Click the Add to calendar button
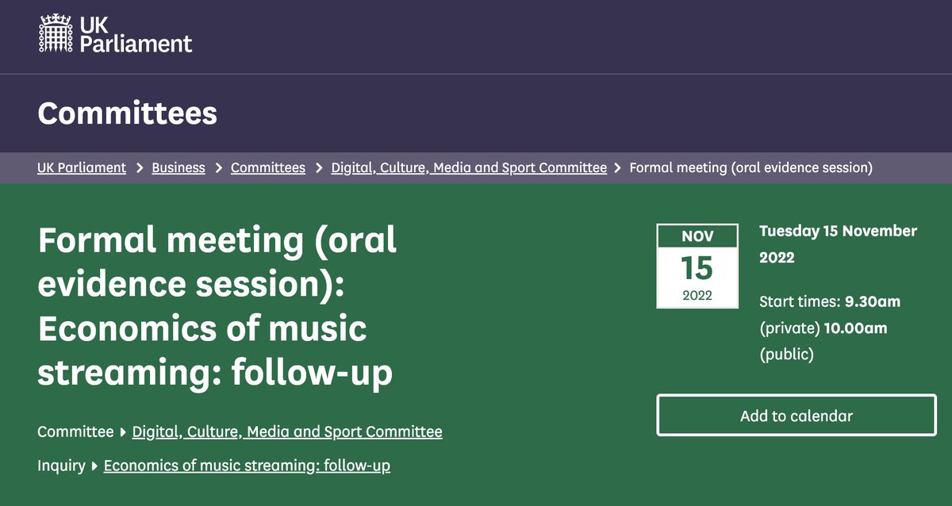 pyautogui.click(x=797, y=416)
